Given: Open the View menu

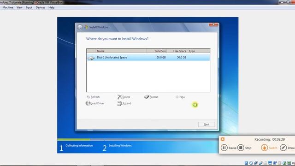Looking at the screenshot, I should point(19,7).
